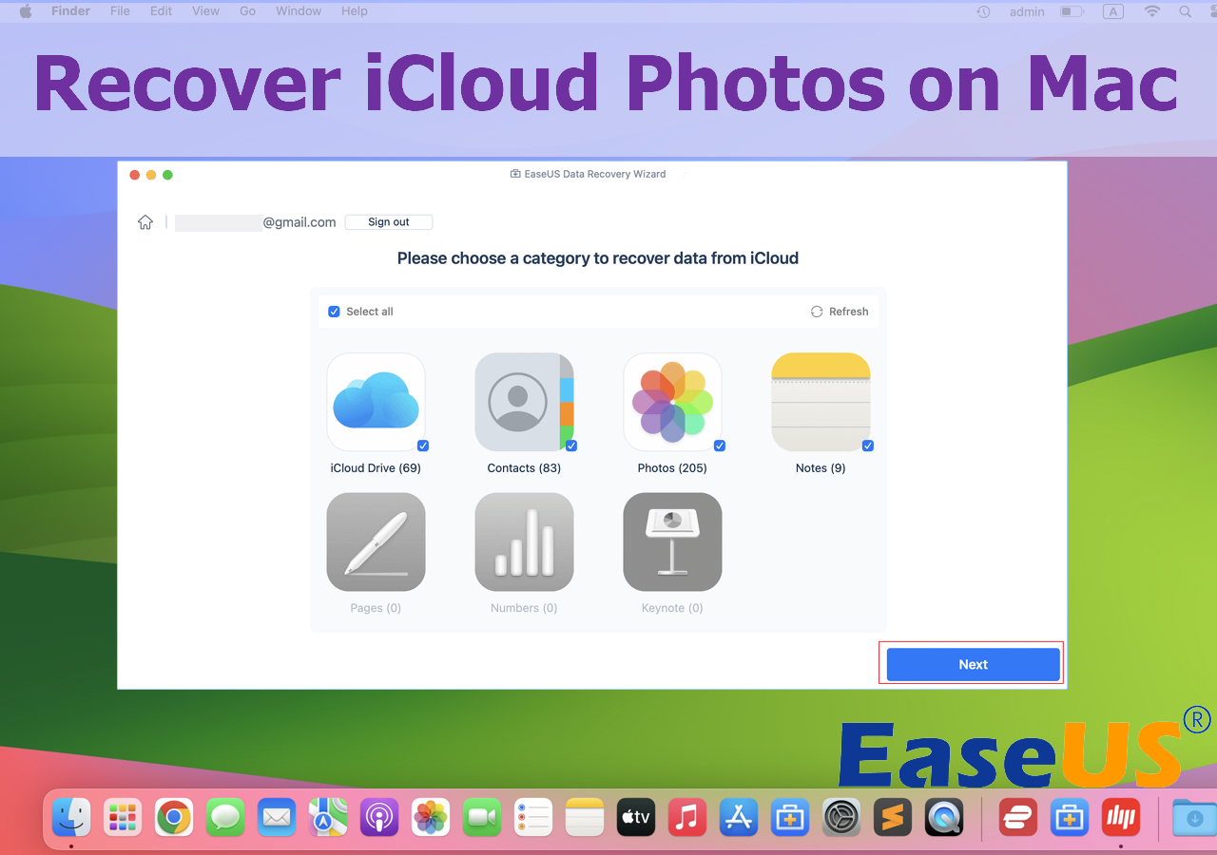Uncheck the Contacts category checkbox
This screenshot has height=855, width=1217.
(571, 446)
